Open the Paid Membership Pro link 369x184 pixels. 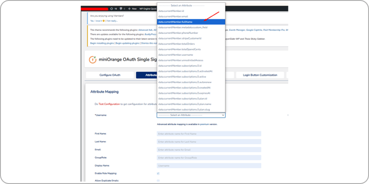[273, 30]
